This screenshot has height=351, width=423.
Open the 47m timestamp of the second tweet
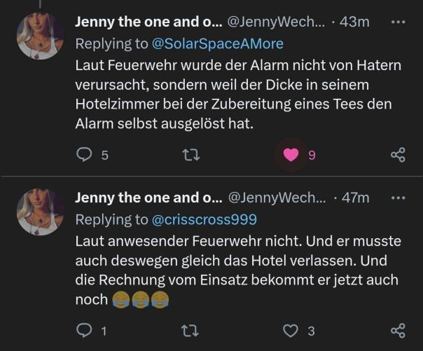click(356, 198)
